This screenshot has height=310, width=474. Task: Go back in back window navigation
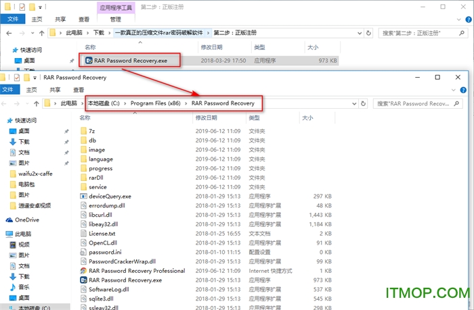[x=9, y=33]
